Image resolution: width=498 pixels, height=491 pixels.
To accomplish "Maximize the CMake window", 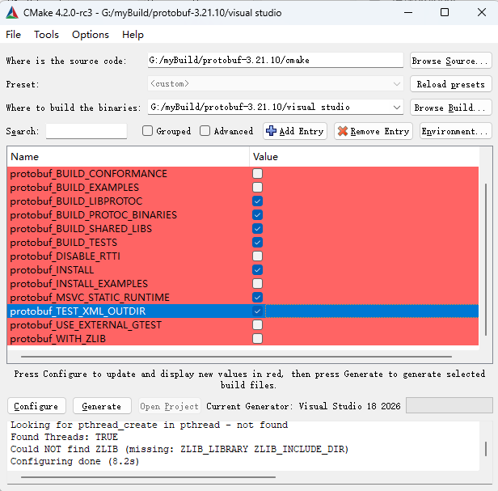I will 445,12.
